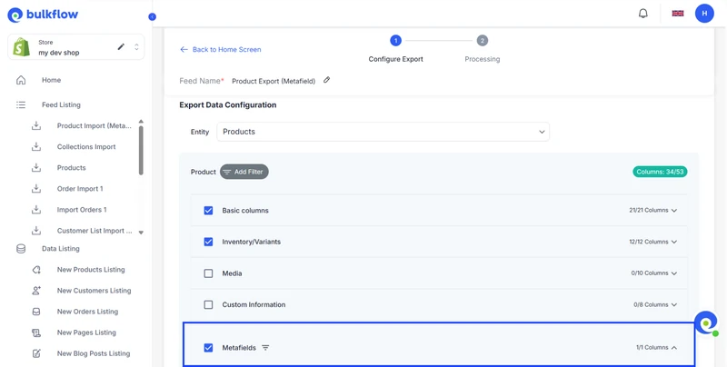This screenshot has height=367, width=727.
Task: Click the feed list scroll-up arrow
Action: pos(141,122)
